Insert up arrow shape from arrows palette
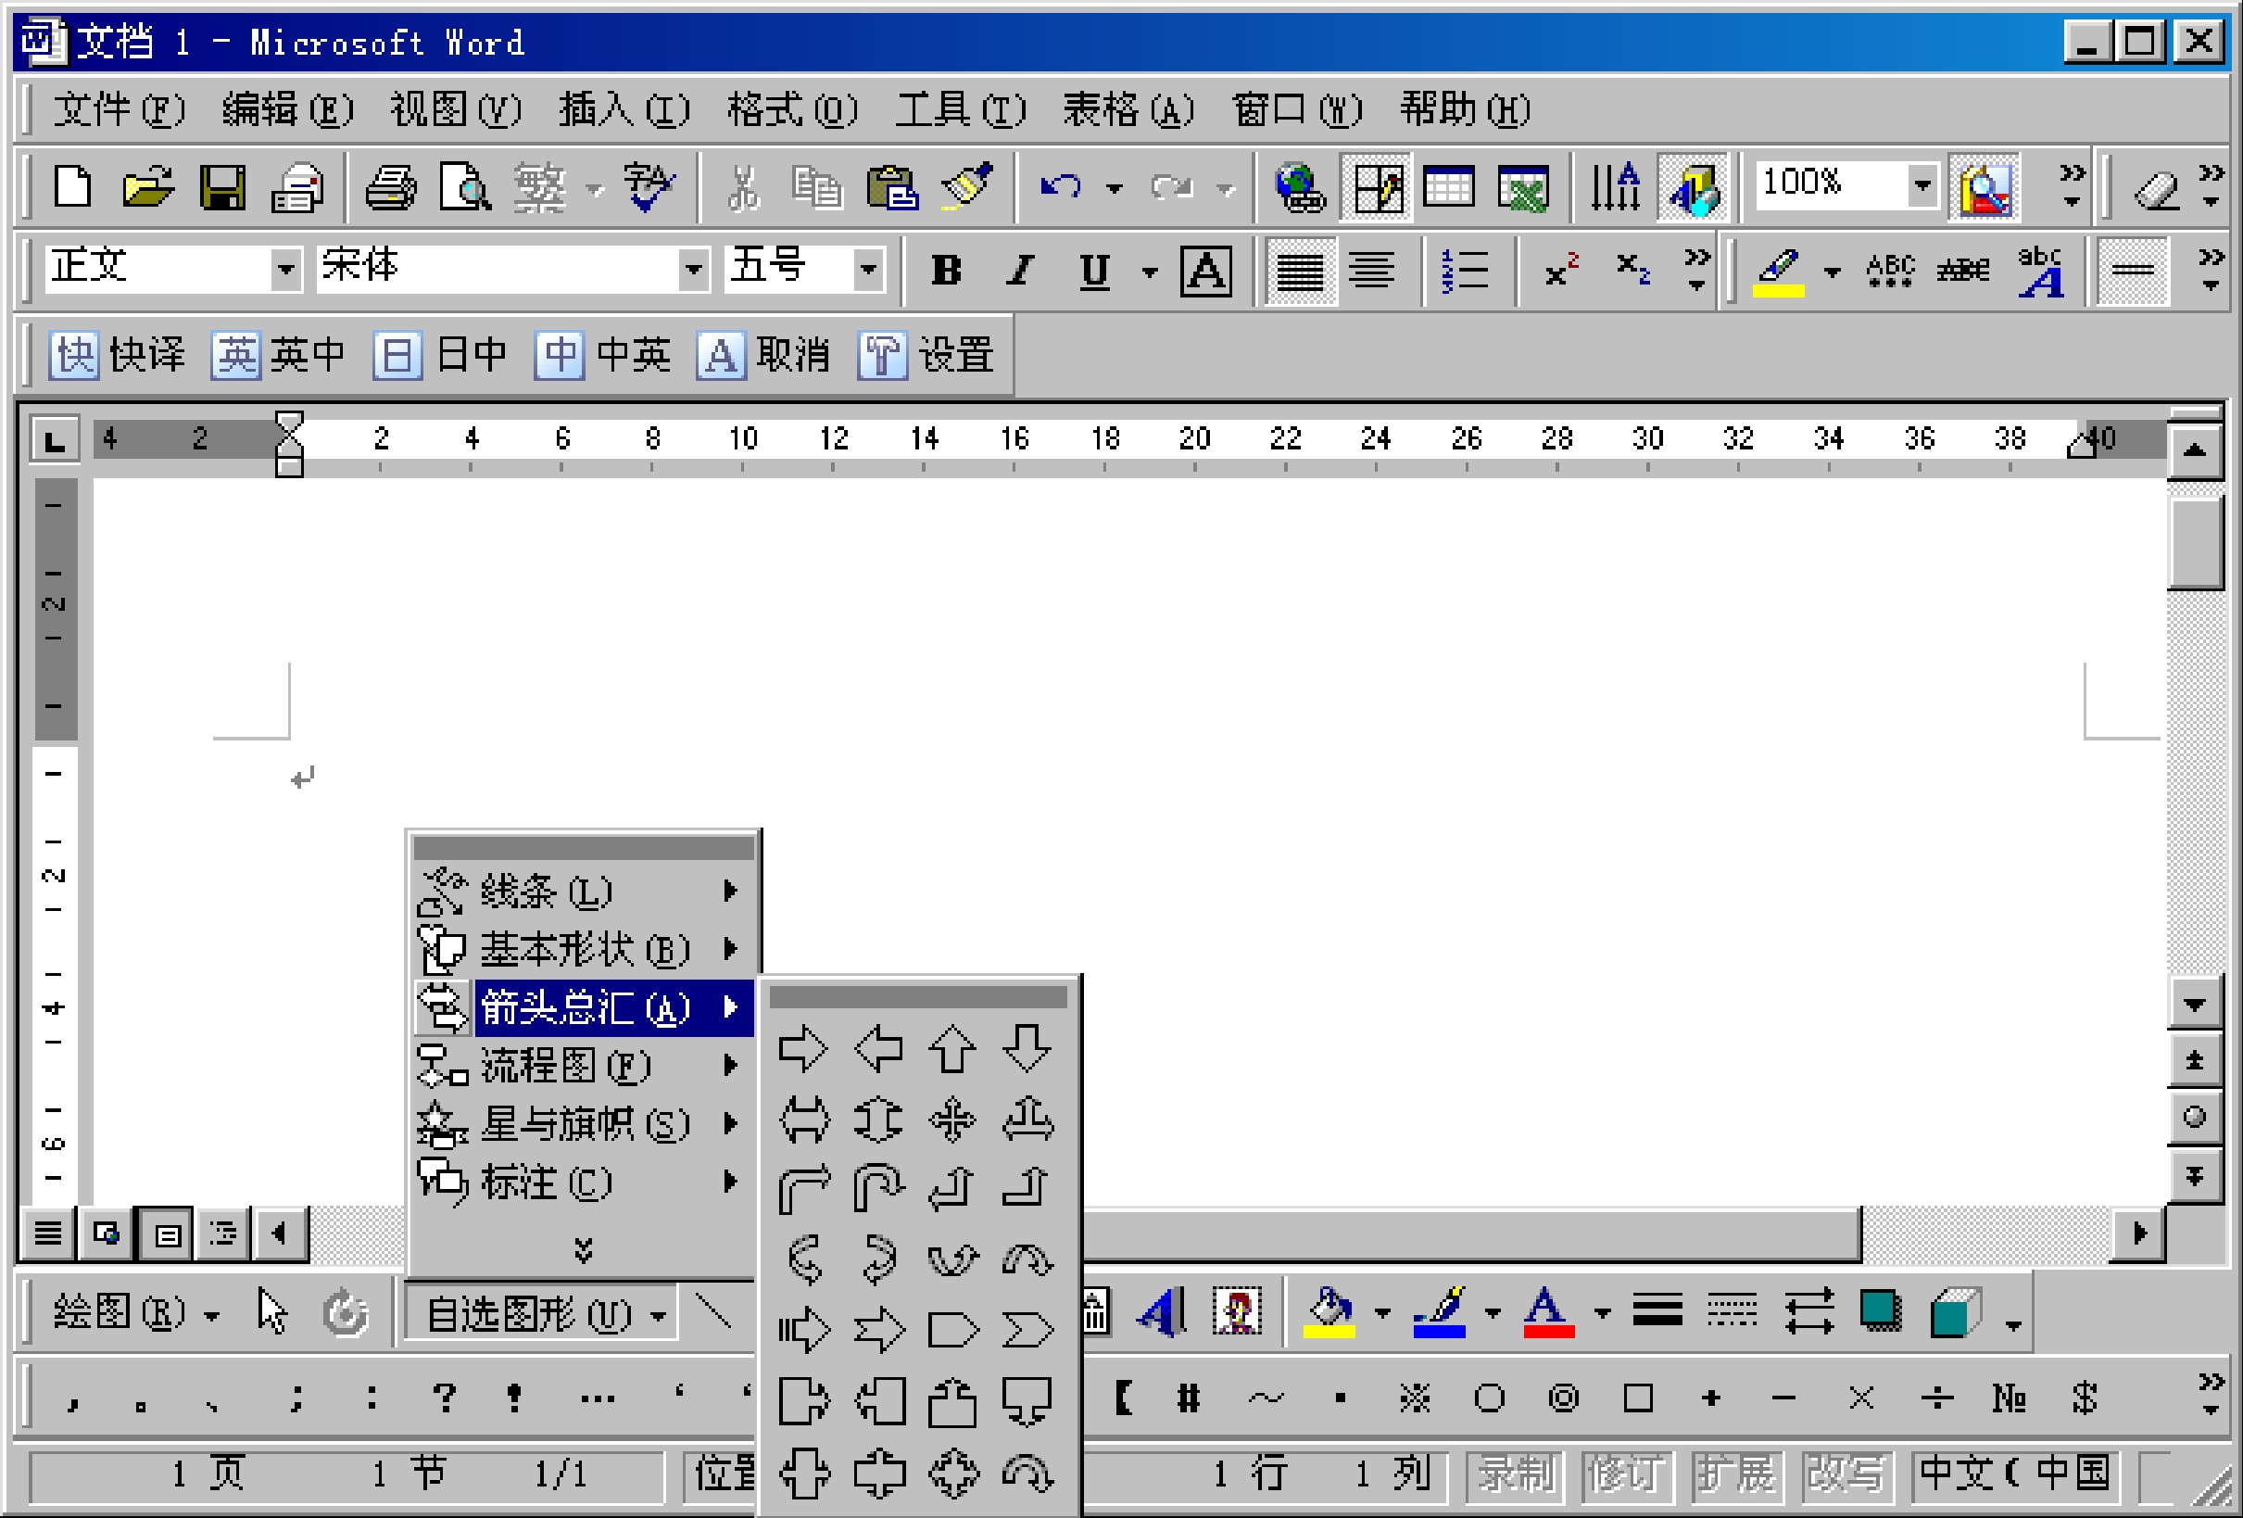This screenshot has width=2243, height=1518. click(x=952, y=1049)
